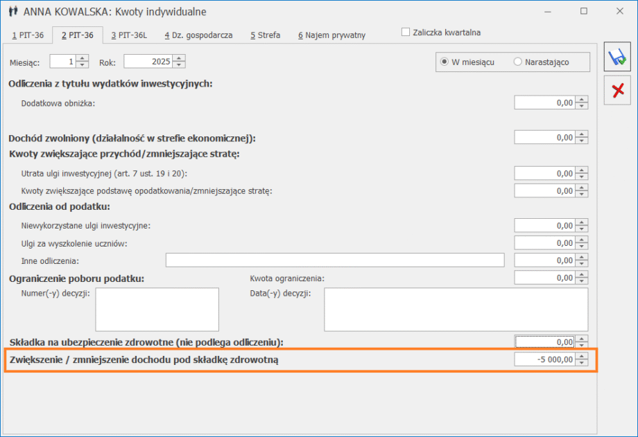
Task: Go to the 4 Dz. gospodarcza tab
Action: [198, 35]
